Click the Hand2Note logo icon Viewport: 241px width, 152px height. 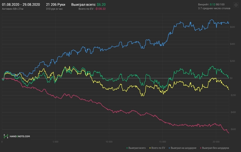tap(6, 136)
